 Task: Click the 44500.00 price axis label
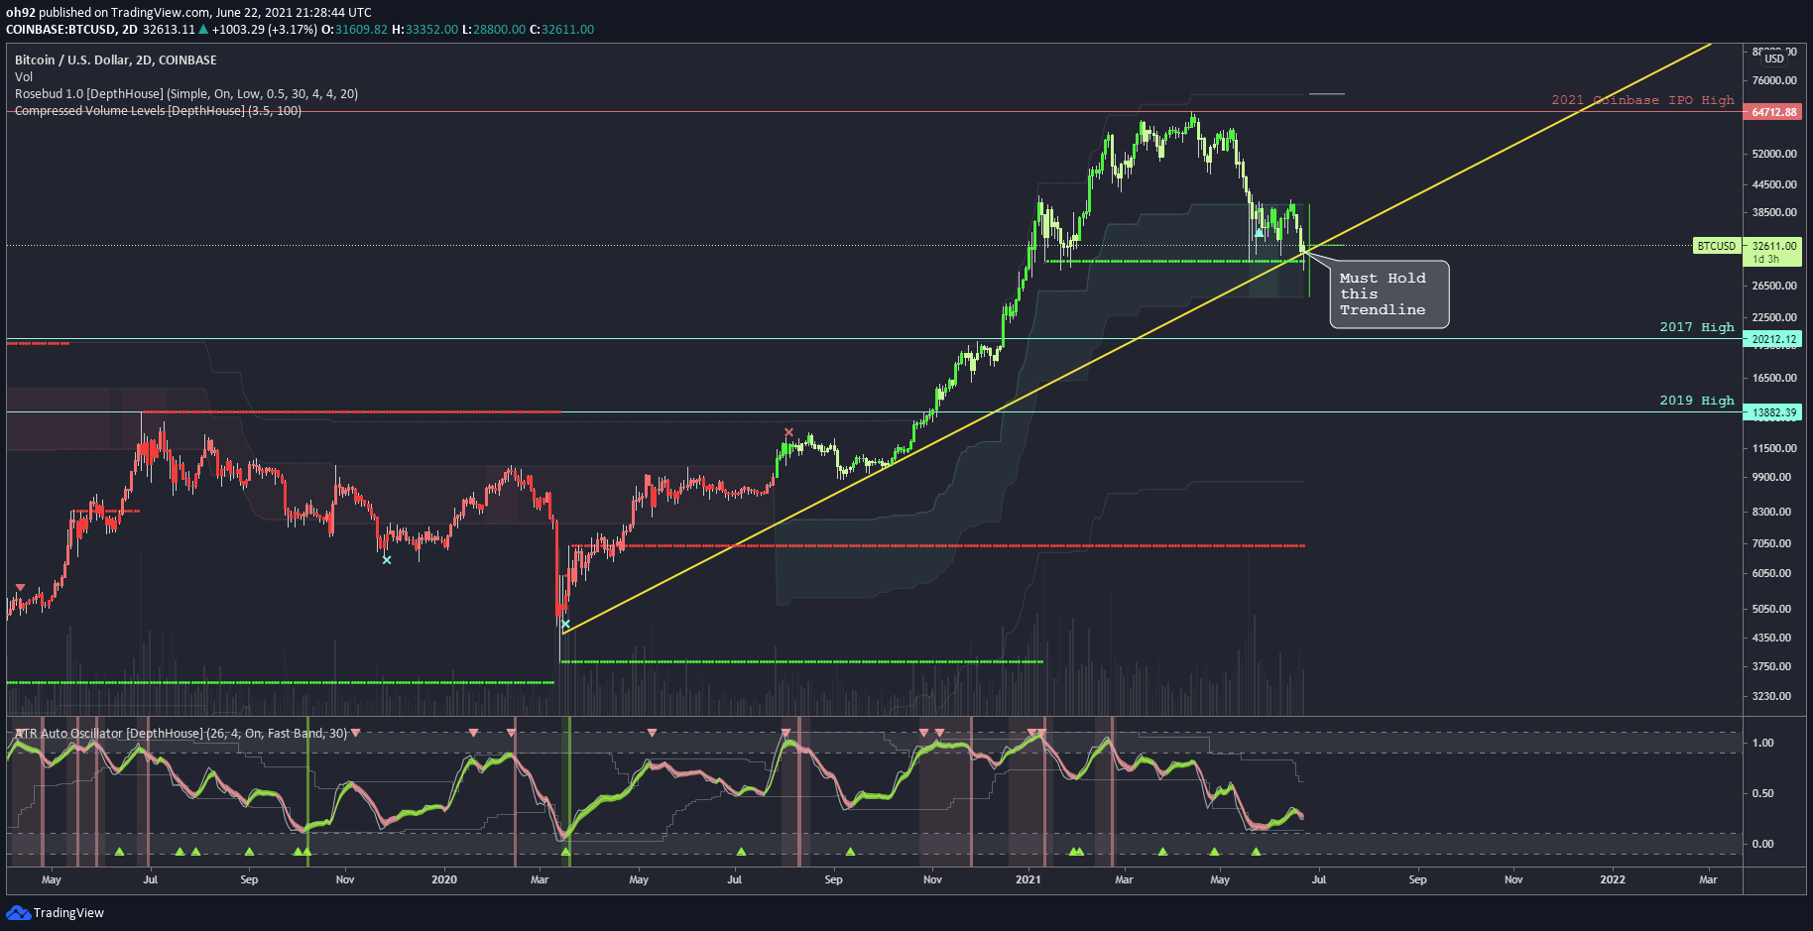click(1774, 184)
